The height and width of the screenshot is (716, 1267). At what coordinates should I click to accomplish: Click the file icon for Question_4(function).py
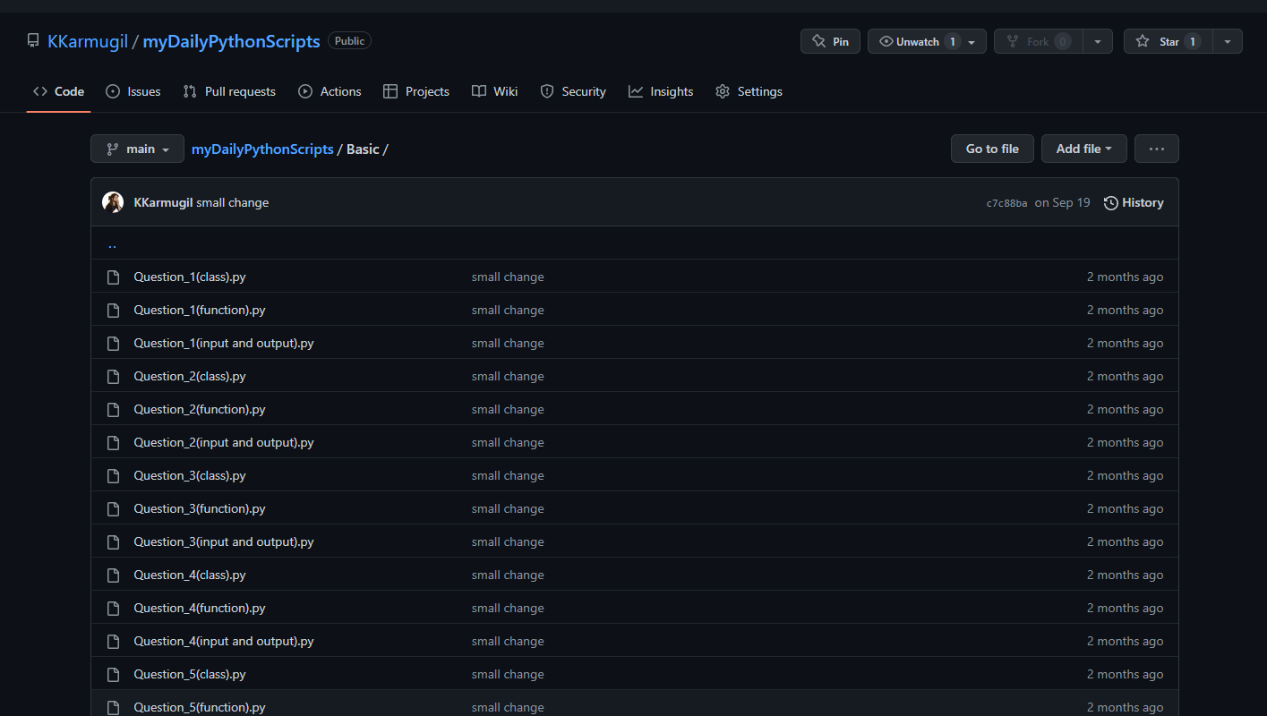tap(113, 608)
